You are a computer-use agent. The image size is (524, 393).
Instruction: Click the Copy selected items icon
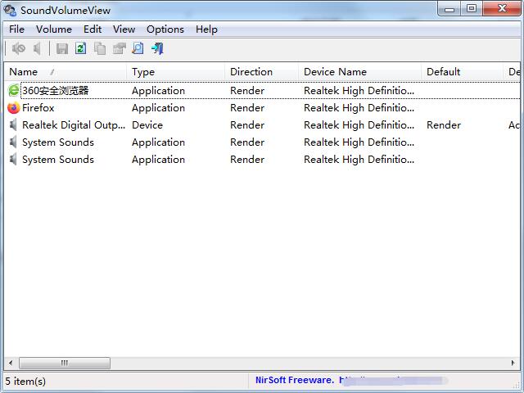pos(100,49)
